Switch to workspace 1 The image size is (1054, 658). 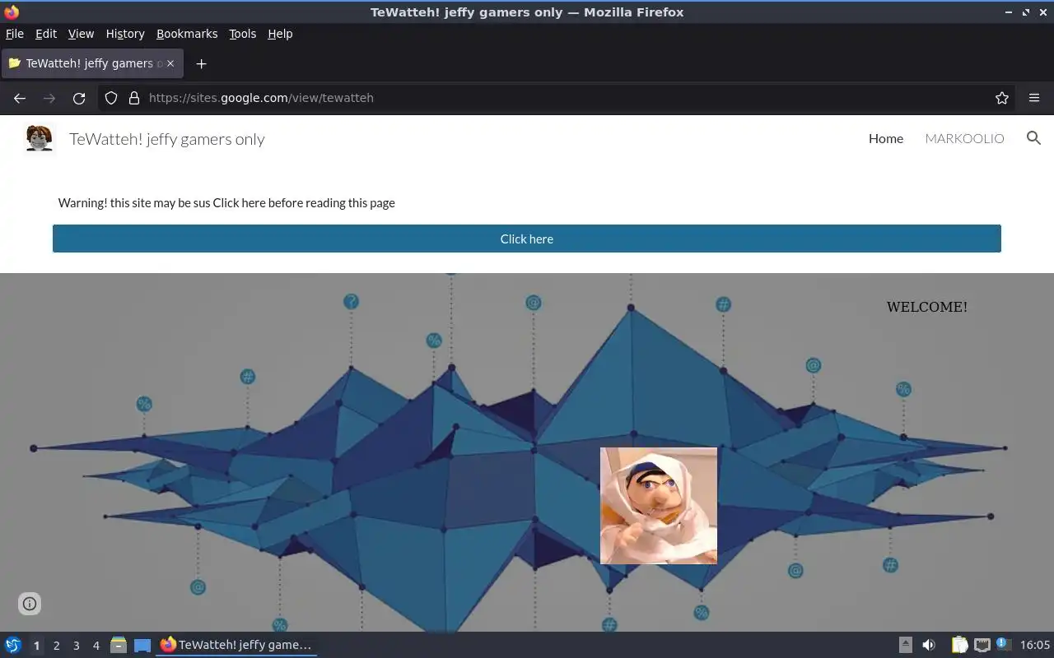(36, 646)
